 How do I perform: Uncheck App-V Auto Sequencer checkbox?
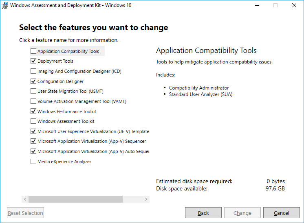click(33, 151)
